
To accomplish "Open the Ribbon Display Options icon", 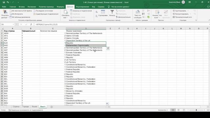I will pyautogui.click(x=190, y=2).
